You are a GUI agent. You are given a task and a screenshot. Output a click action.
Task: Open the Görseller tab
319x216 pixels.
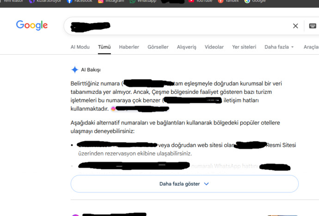point(158,47)
